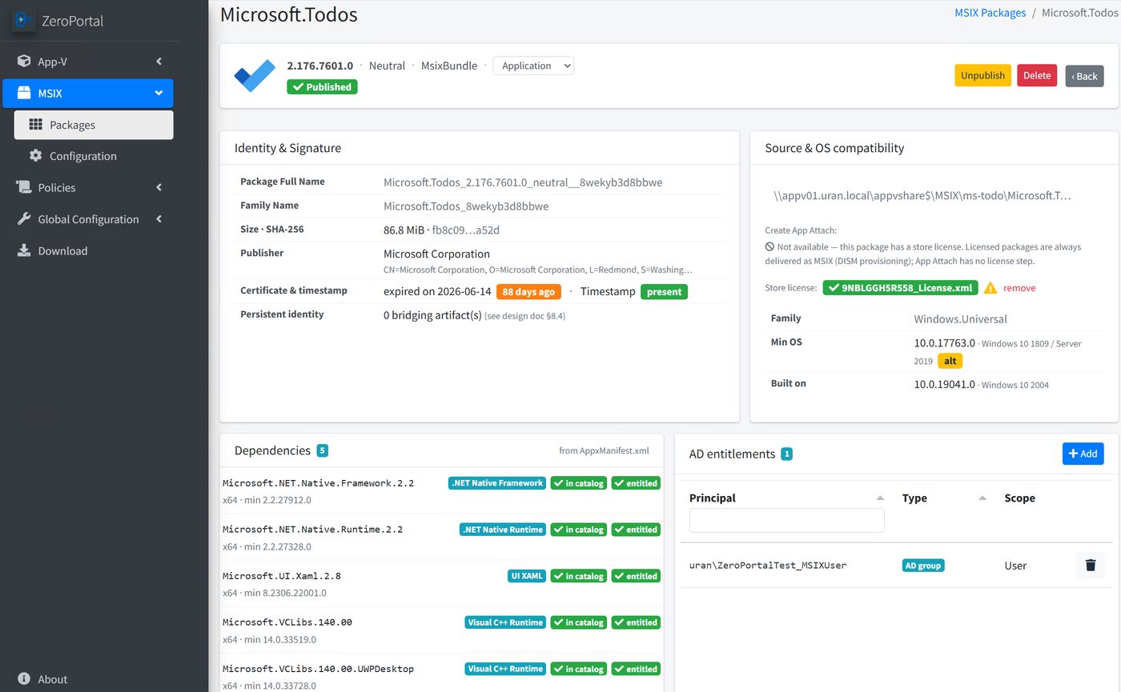Add a new AD entitlement
The height and width of the screenshot is (692, 1121).
[1083, 454]
